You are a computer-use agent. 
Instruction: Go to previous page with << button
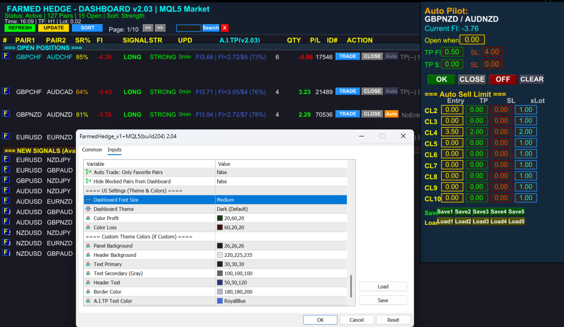point(148,28)
